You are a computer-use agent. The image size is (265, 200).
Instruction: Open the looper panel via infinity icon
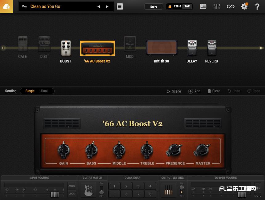click(x=230, y=6)
